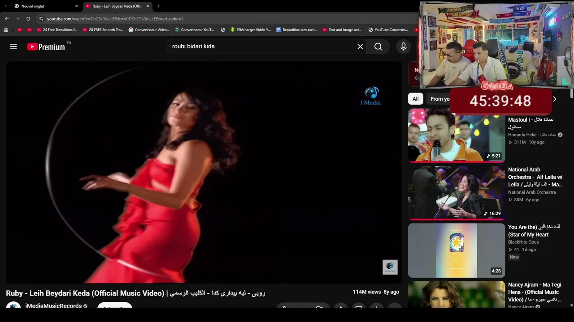Click the National Arab Orchestra channel name
The image size is (574, 322).
532,192
